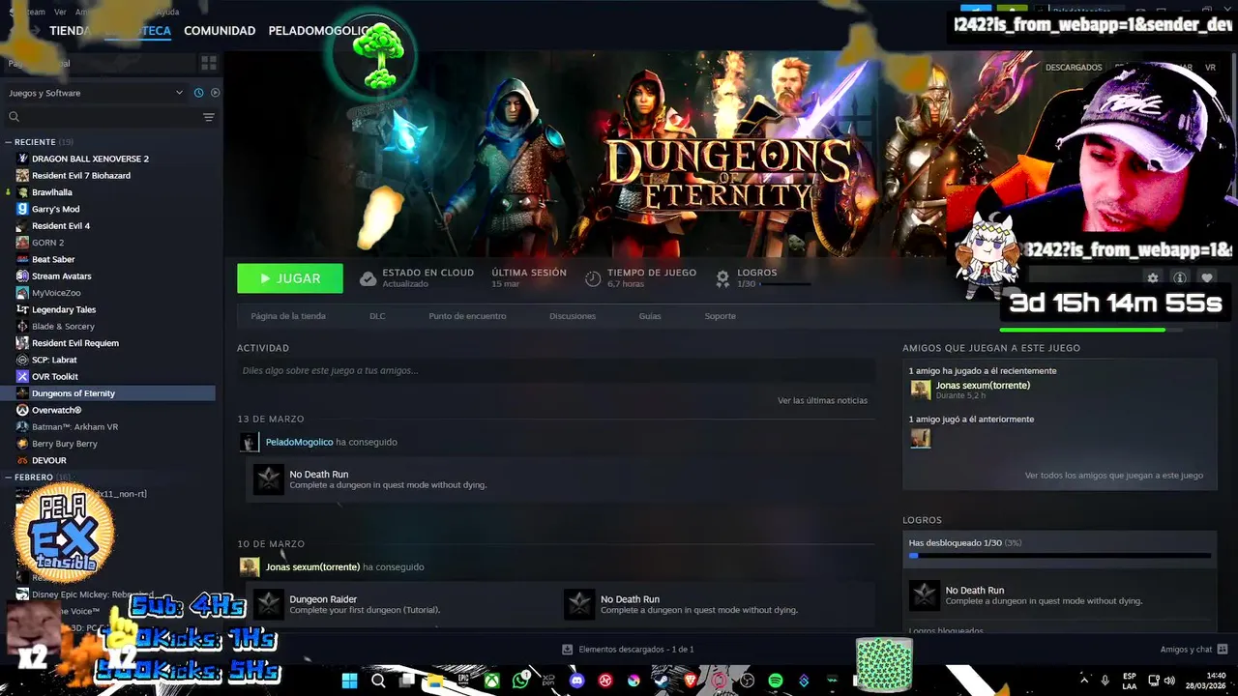Click the play time clock icon
The height and width of the screenshot is (696, 1238).
coord(593,278)
